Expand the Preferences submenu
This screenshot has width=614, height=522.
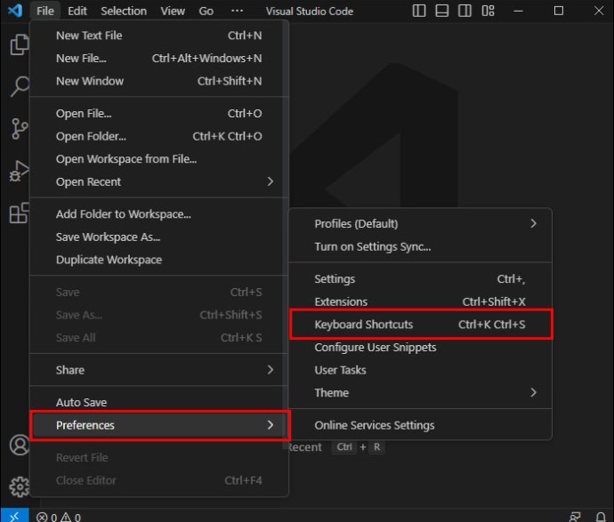click(160, 425)
